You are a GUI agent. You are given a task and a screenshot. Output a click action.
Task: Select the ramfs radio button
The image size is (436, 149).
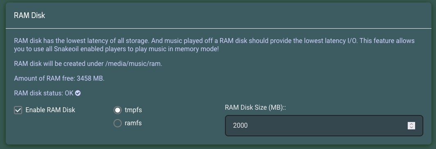(x=118, y=123)
